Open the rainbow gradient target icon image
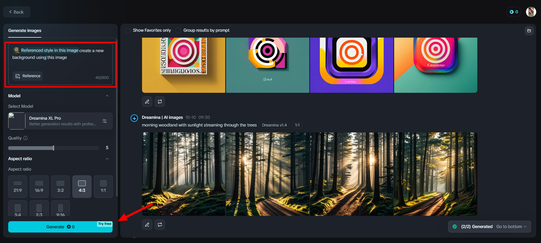Screen dimensions: 541x243 pos(435,65)
